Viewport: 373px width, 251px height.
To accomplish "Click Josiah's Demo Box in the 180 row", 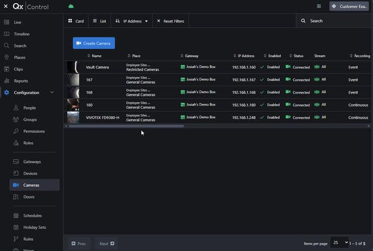I will [x=201, y=105].
